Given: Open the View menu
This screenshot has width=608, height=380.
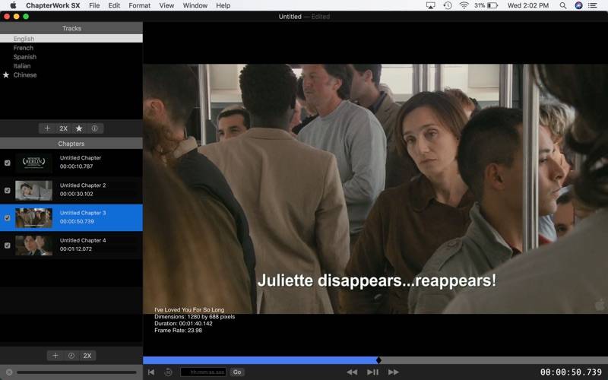Looking at the screenshot, I should [x=166, y=5].
